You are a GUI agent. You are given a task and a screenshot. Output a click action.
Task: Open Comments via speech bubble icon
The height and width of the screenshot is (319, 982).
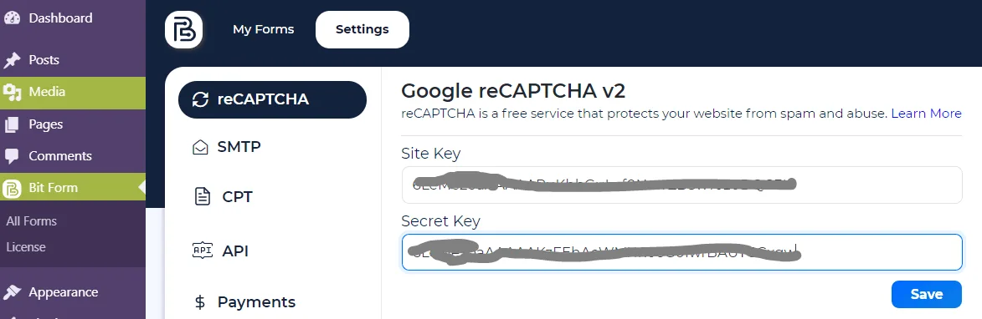12,156
